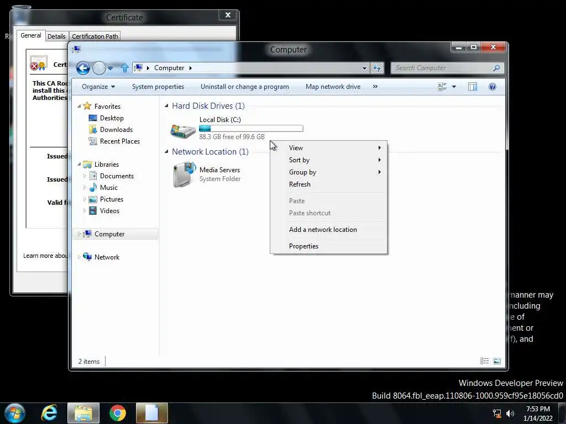This screenshot has width=566, height=424.
Task: Open the View submenu in context menu
Action: point(328,148)
